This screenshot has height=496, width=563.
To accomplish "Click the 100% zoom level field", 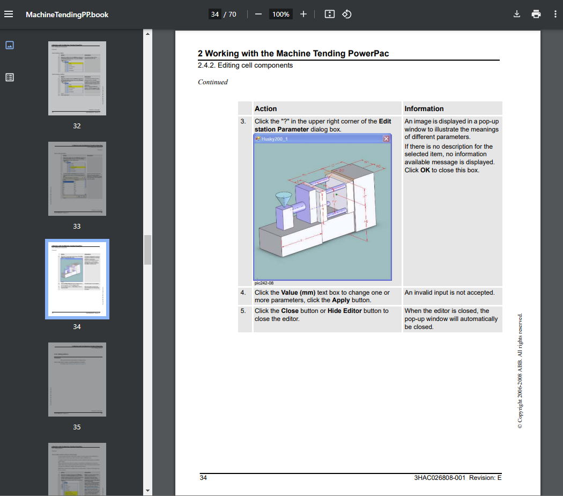I will pyautogui.click(x=281, y=14).
